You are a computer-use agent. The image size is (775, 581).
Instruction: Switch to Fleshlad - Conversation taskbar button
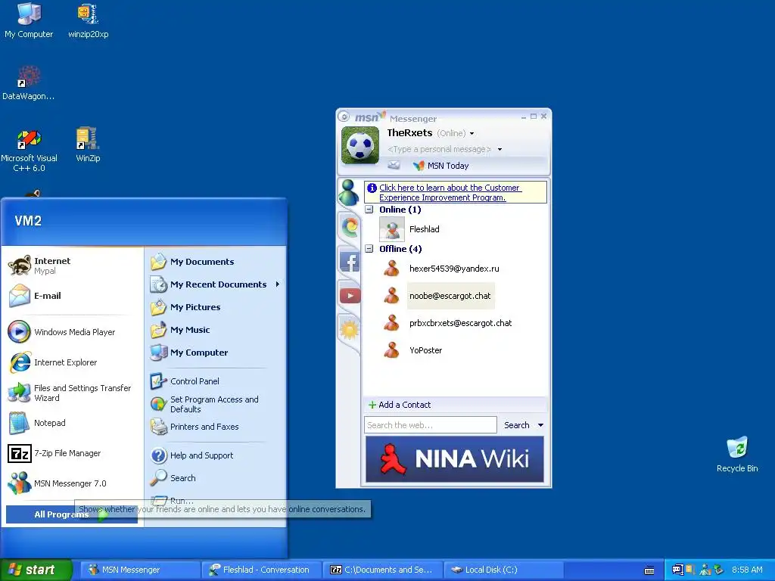[x=261, y=570]
